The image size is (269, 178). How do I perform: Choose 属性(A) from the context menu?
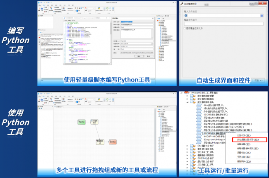coord(244,153)
